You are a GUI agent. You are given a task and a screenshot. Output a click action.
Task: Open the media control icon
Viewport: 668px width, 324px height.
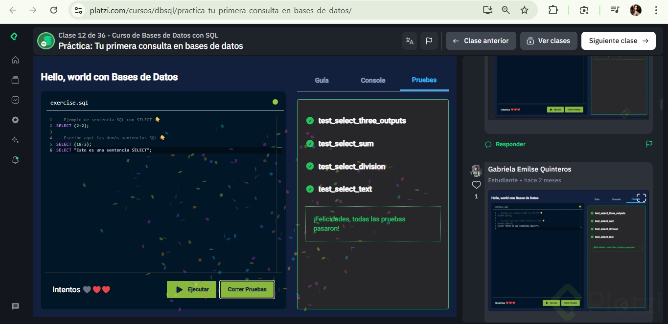tap(615, 10)
